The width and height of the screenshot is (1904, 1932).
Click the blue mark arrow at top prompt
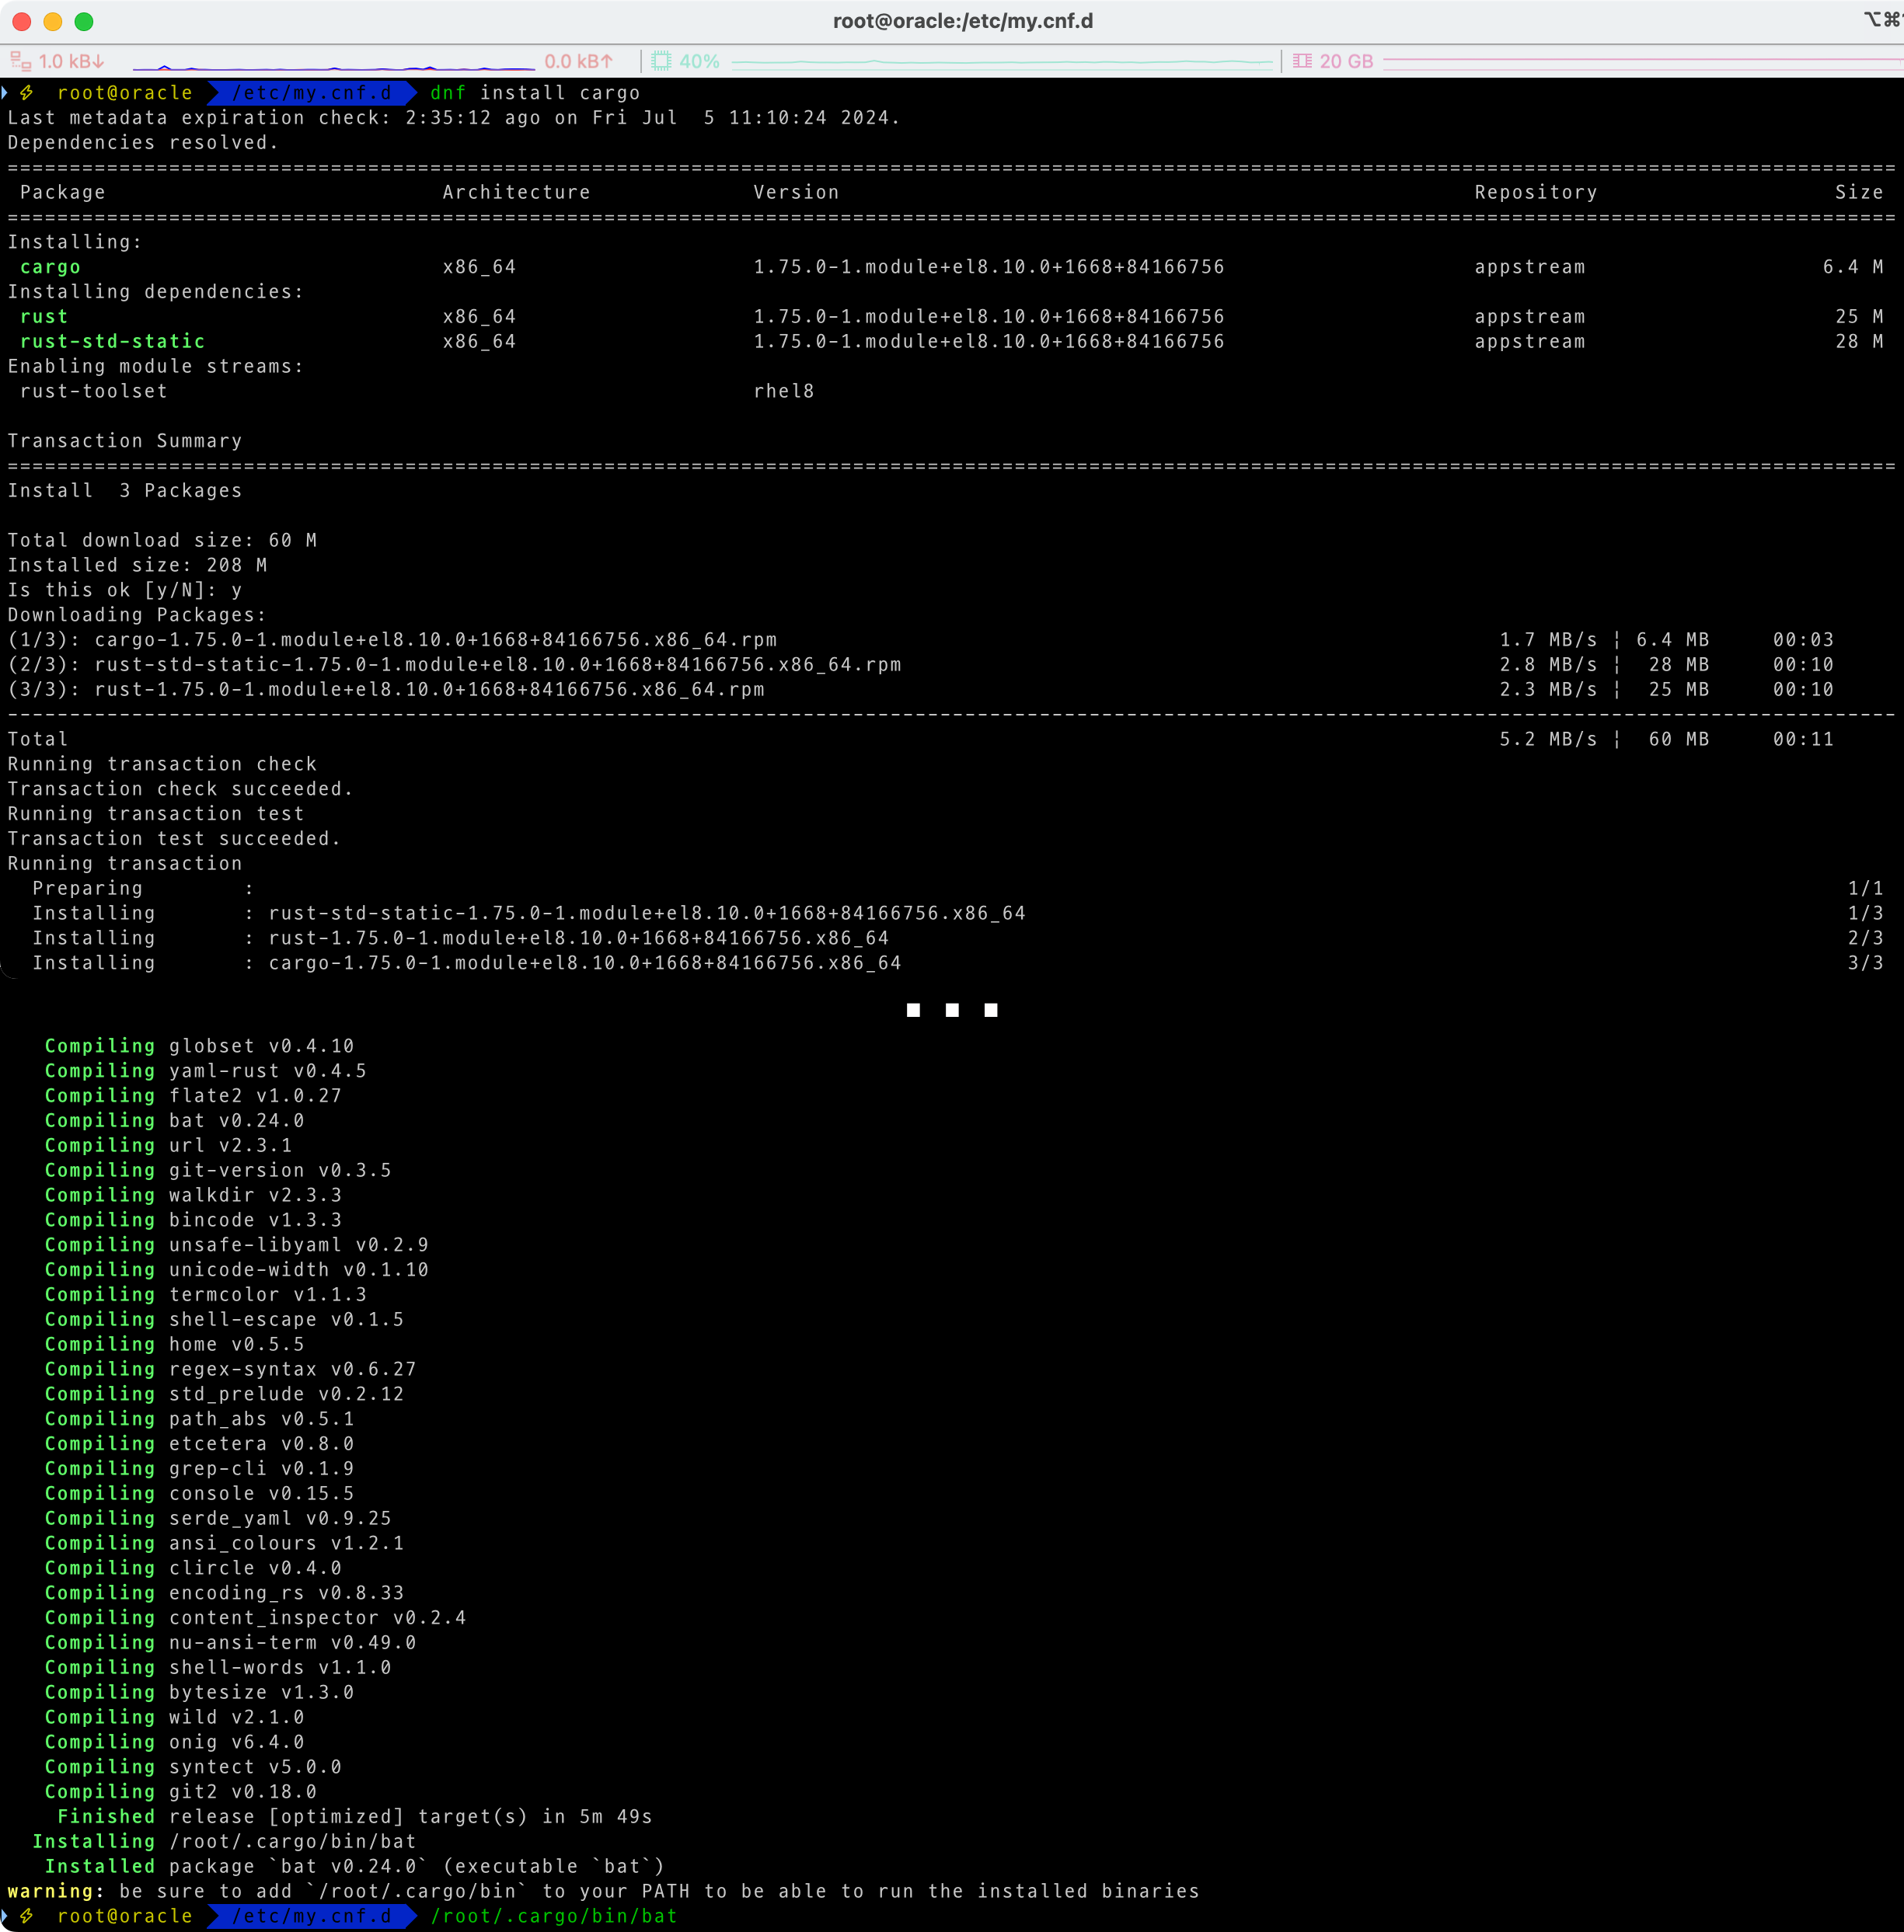tap(5, 93)
